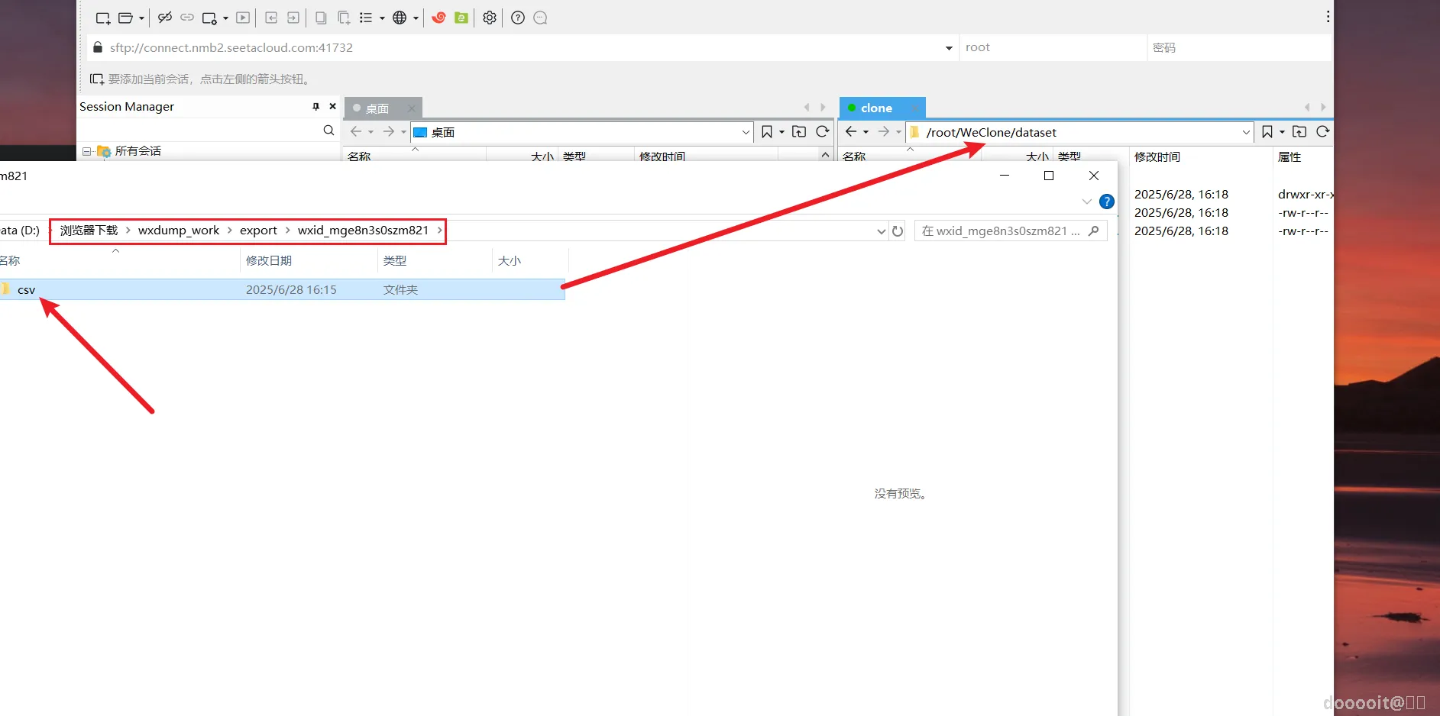Click the root username field
Image resolution: width=1440 pixels, height=716 pixels.
(1053, 47)
